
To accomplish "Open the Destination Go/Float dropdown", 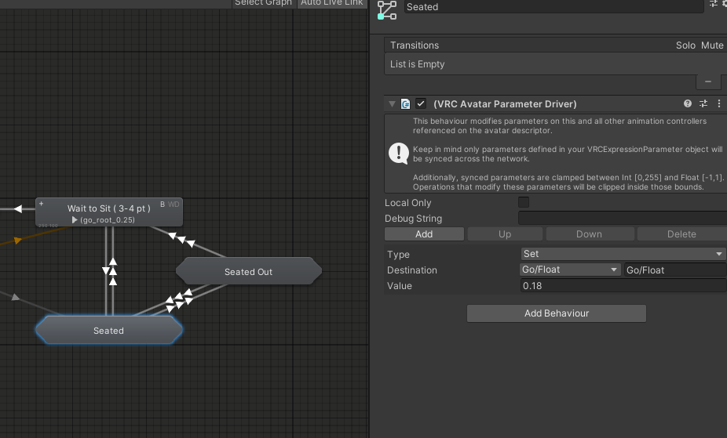I will point(570,270).
